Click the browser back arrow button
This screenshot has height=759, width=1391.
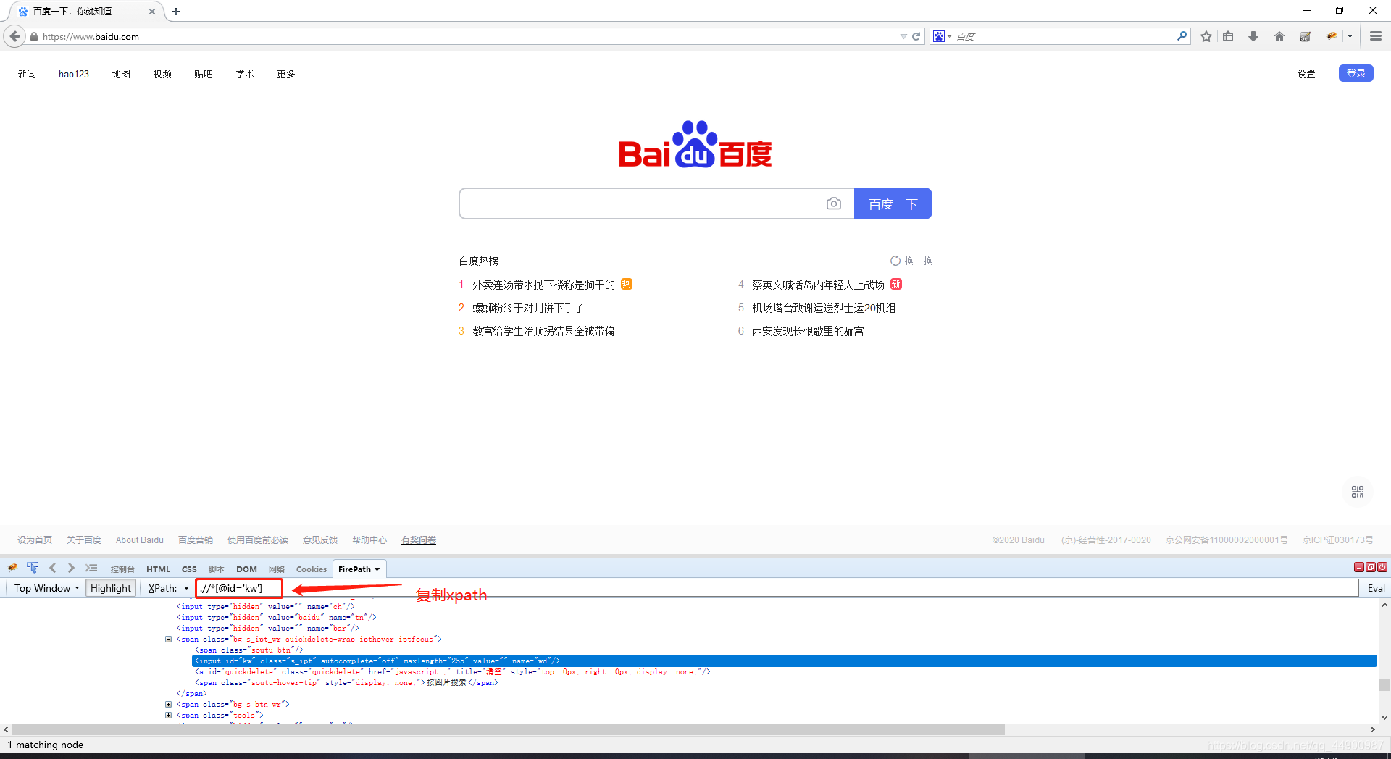pyautogui.click(x=15, y=36)
